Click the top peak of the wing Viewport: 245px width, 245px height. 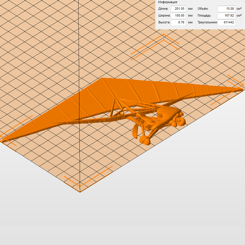103,79
